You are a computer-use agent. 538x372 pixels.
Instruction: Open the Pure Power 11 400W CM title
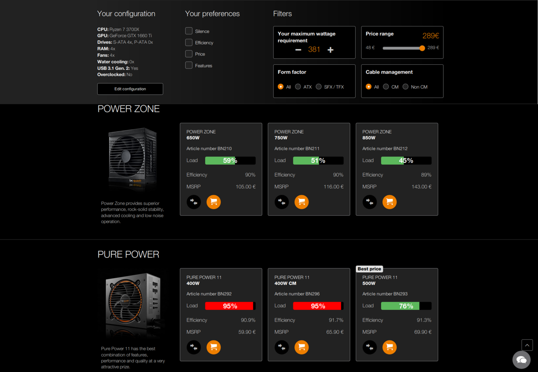click(292, 280)
